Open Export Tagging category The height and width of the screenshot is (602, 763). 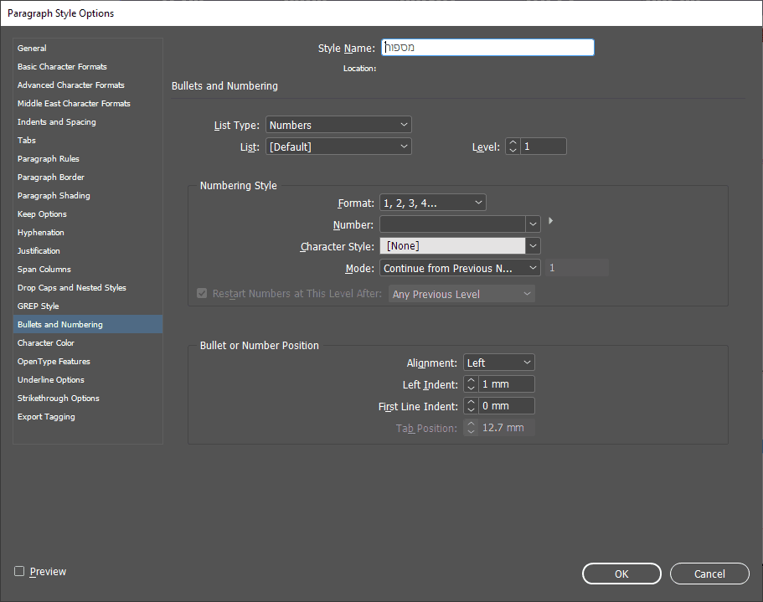(88, 417)
